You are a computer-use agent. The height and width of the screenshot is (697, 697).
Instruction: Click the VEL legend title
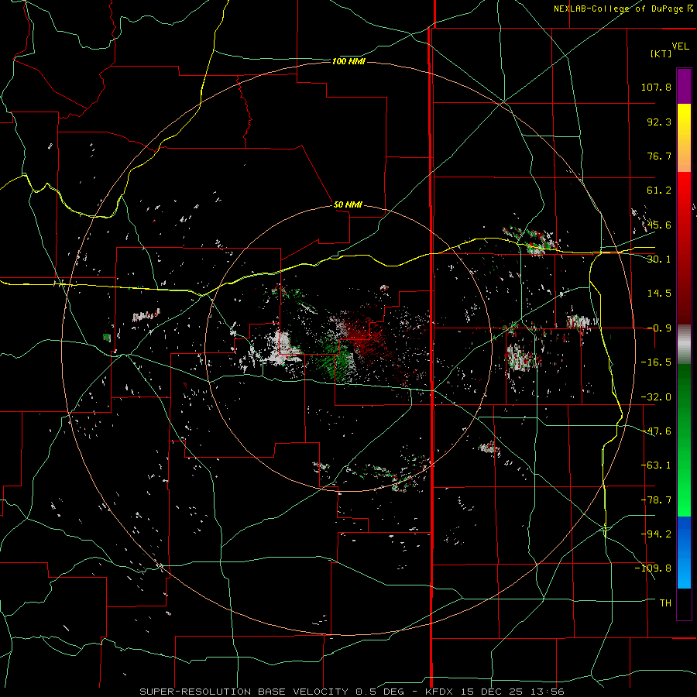(x=681, y=46)
